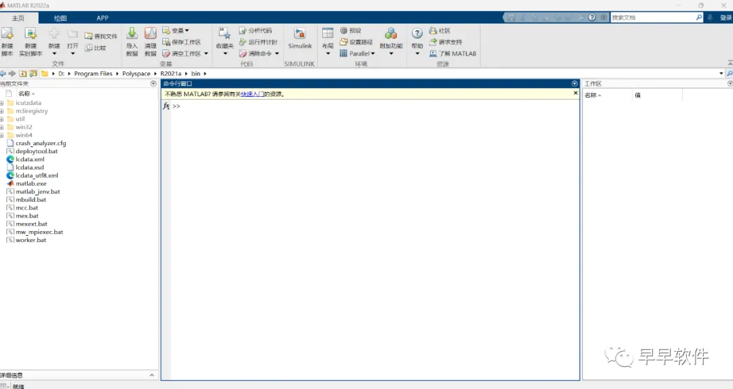Go back to previous folder with back arrow
Screen dimensions: 733x389
3,73
